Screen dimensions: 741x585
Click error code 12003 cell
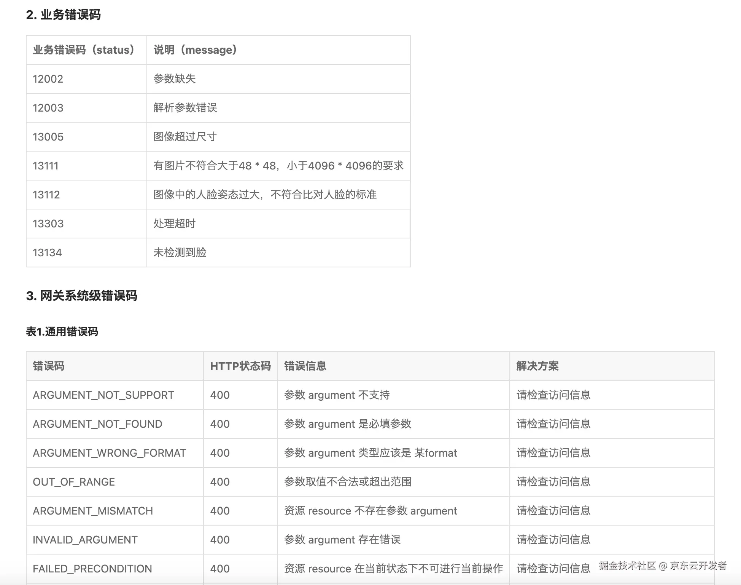(x=48, y=108)
